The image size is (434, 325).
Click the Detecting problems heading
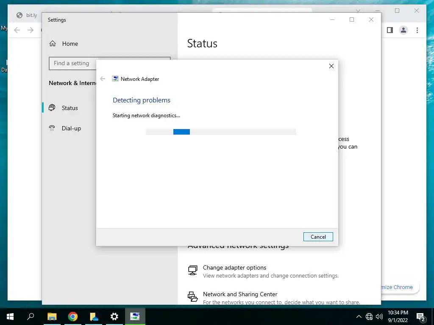click(142, 100)
